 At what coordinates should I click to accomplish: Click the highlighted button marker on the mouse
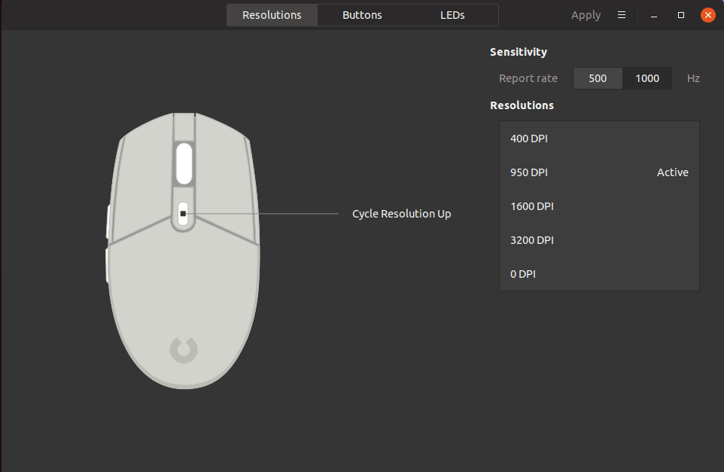184,213
